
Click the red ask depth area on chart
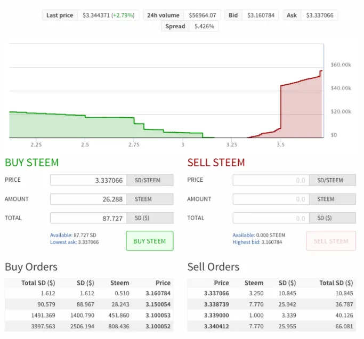click(x=302, y=111)
